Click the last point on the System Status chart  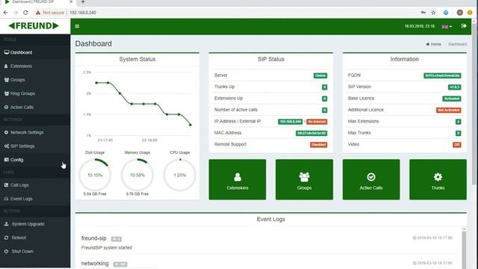coord(190,125)
